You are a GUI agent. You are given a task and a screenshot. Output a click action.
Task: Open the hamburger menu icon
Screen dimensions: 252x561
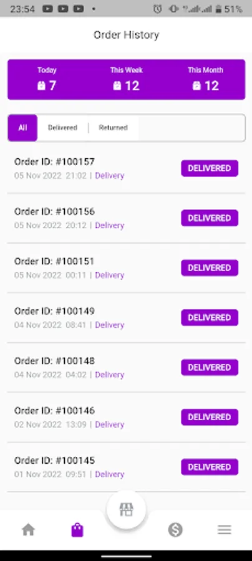point(225,529)
